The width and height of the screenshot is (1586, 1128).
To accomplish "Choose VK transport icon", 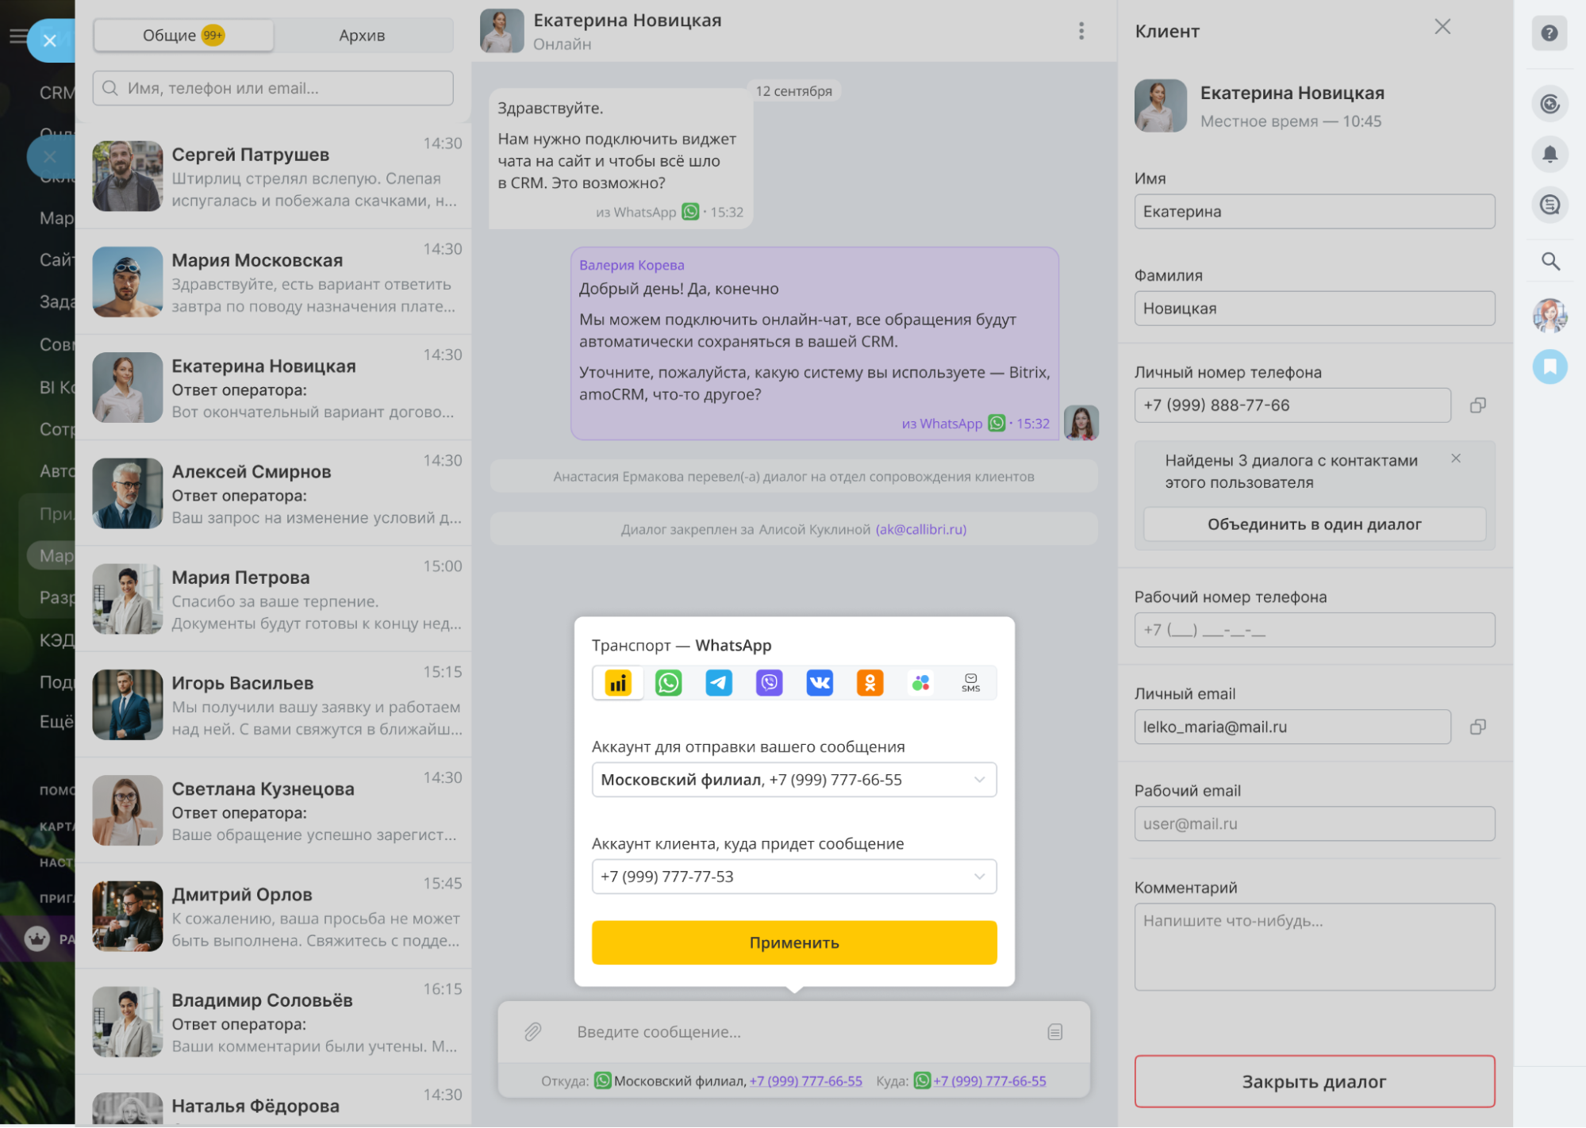I will click(820, 683).
